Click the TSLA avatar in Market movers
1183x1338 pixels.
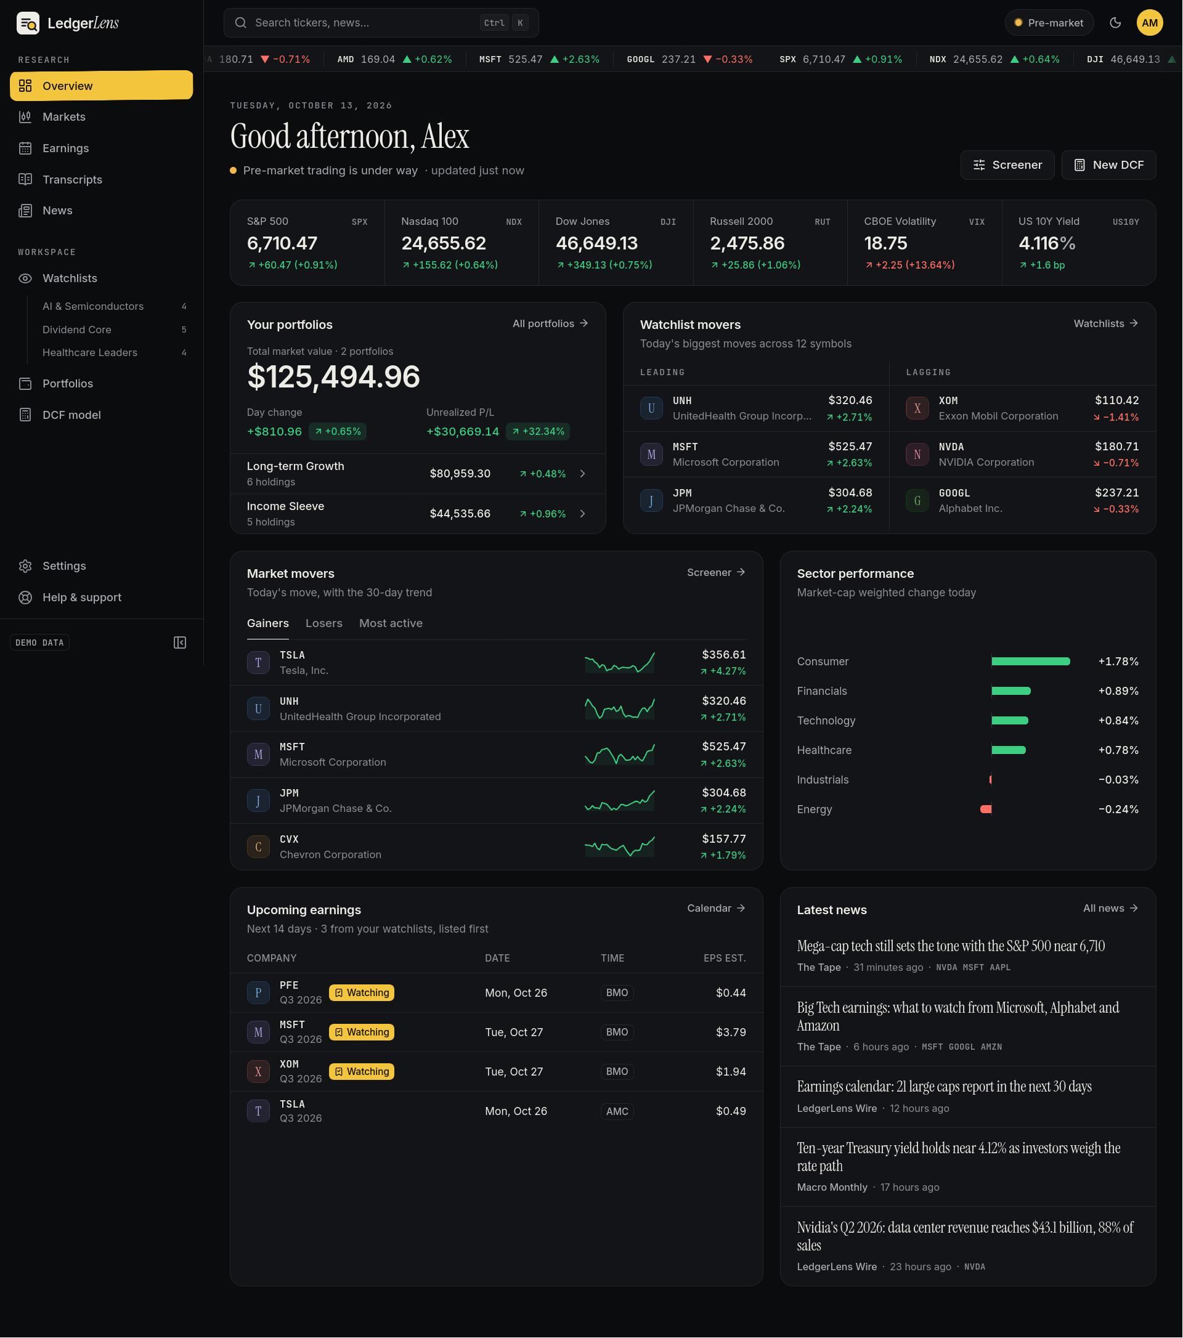[x=259, y=662]
